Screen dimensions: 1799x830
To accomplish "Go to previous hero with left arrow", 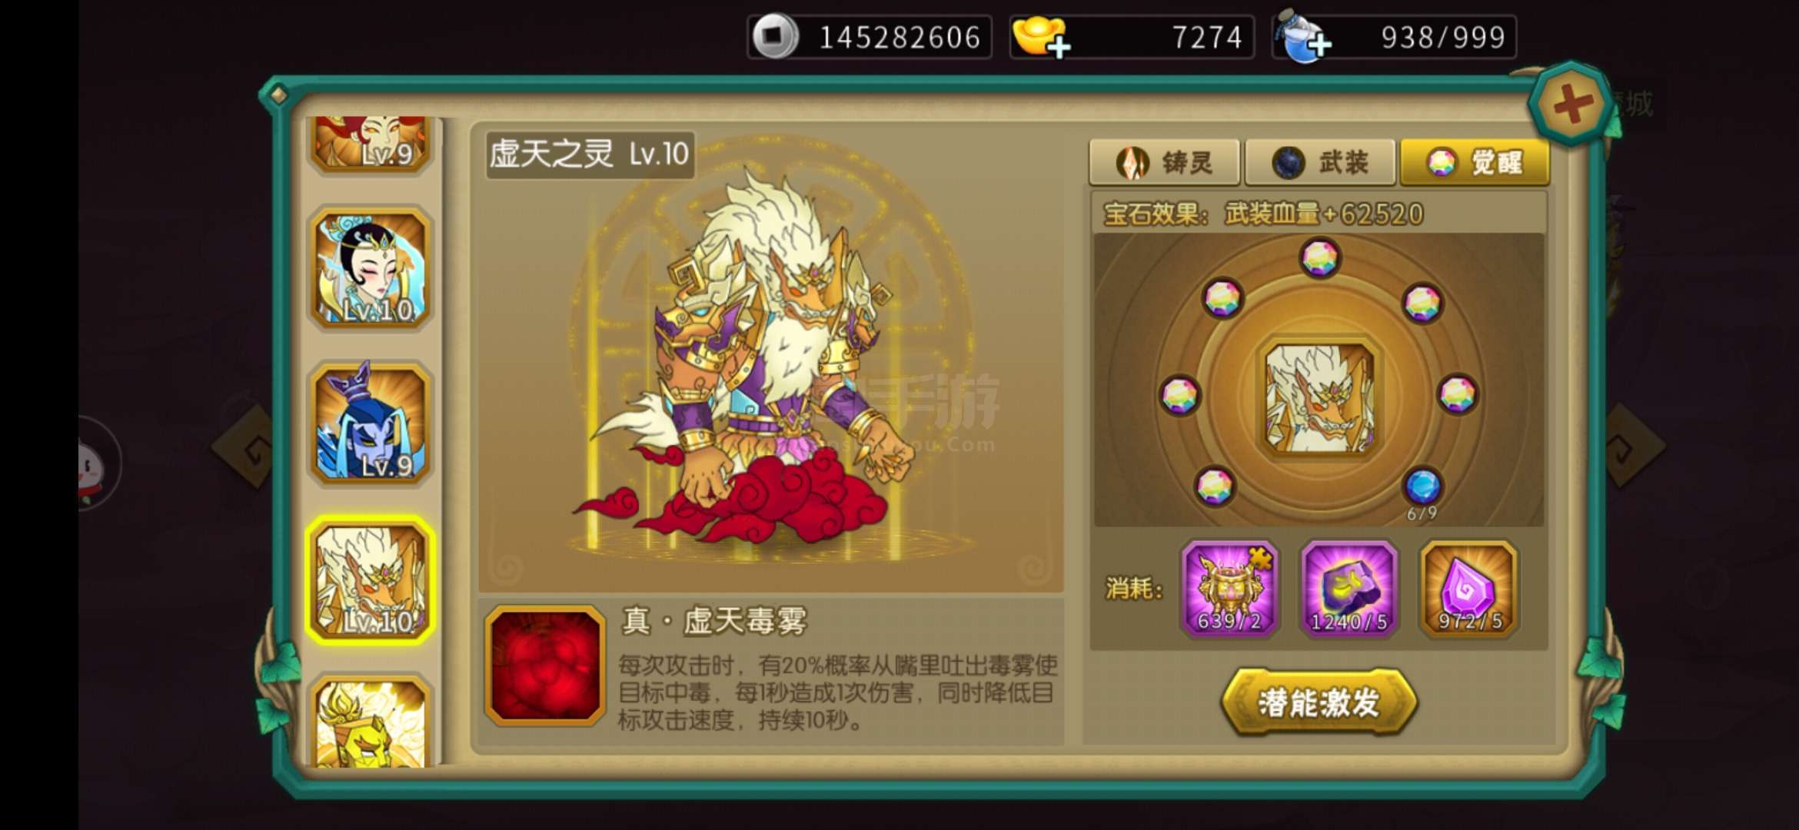I will coord(243,445).
